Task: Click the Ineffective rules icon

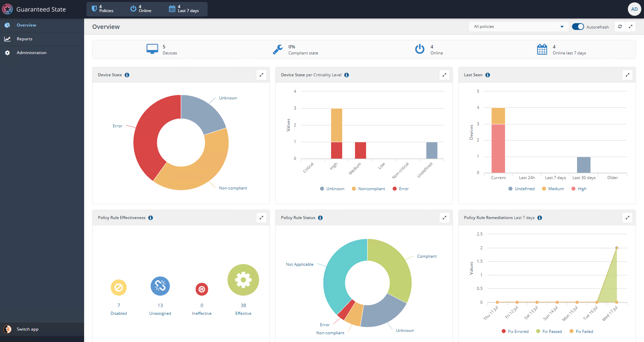Action: click(202, 289)
